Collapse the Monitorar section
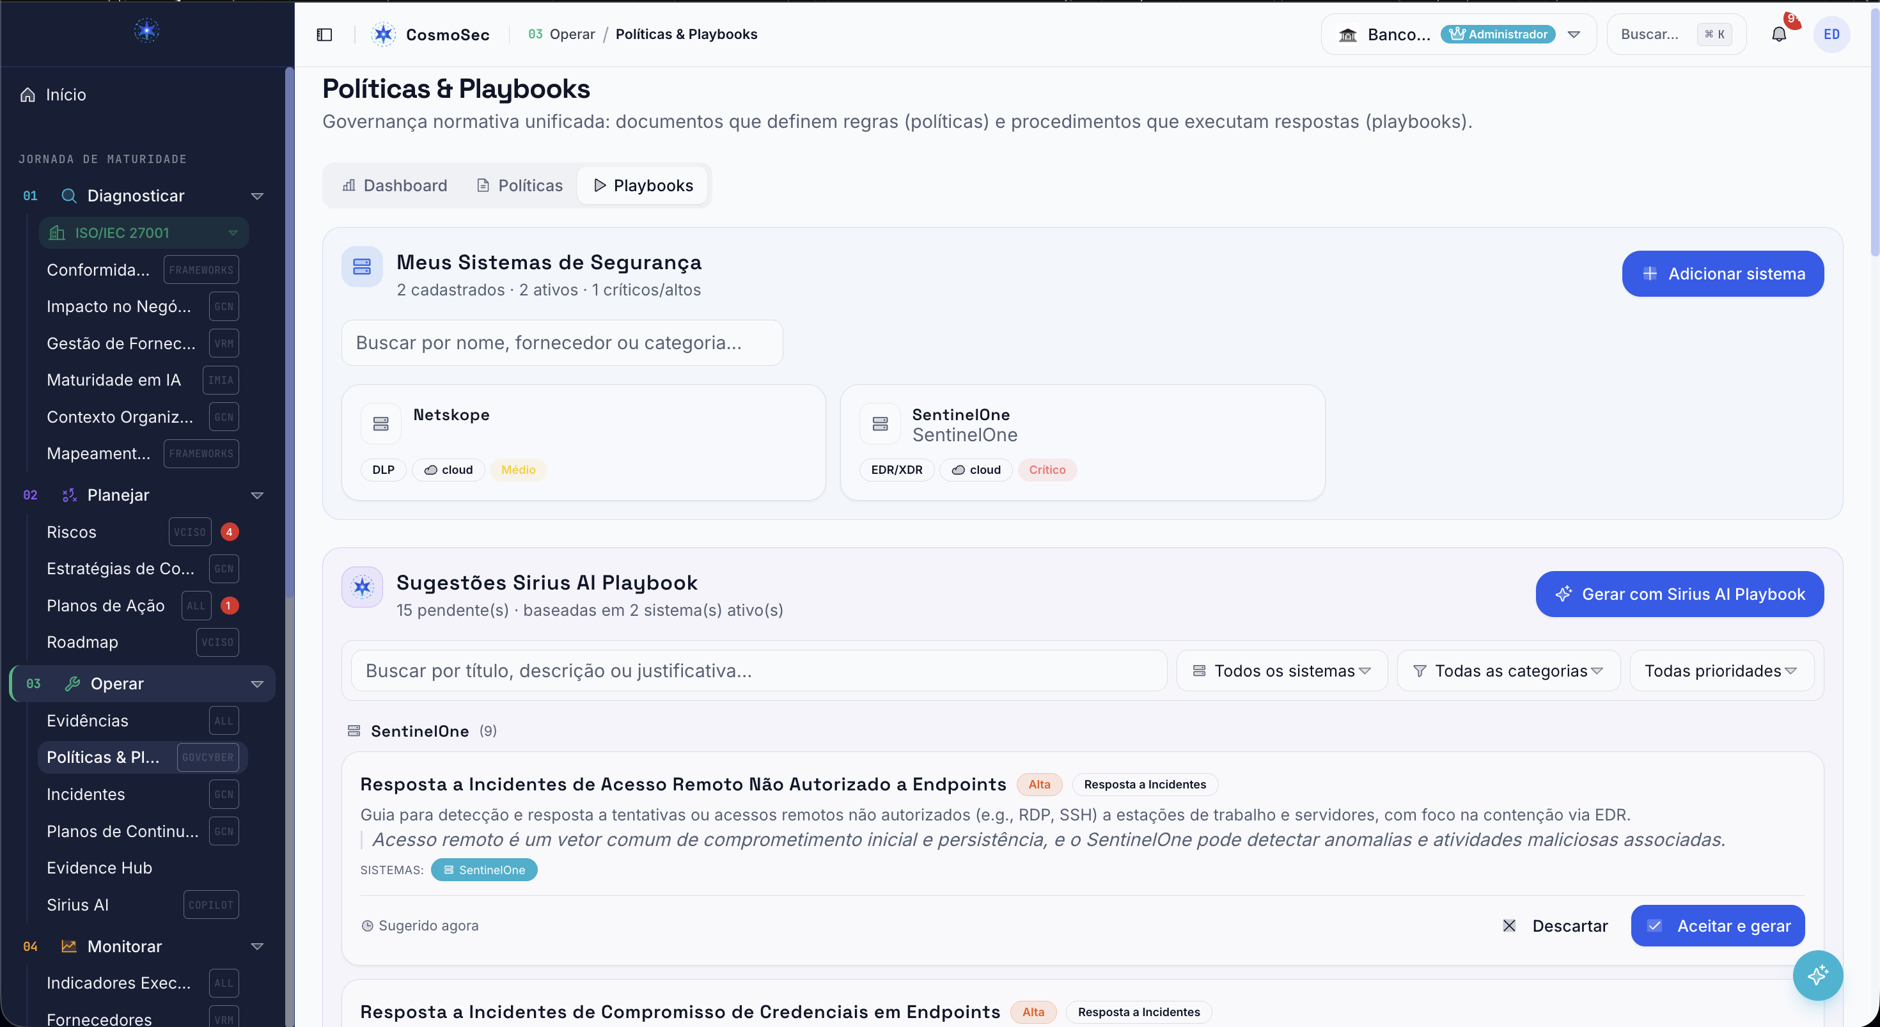 257,946
